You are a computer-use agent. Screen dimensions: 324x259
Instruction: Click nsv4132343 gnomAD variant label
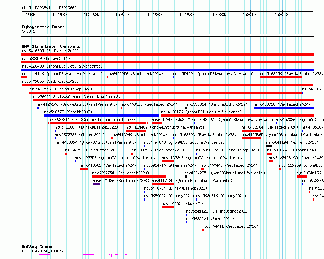pos(202,158)
